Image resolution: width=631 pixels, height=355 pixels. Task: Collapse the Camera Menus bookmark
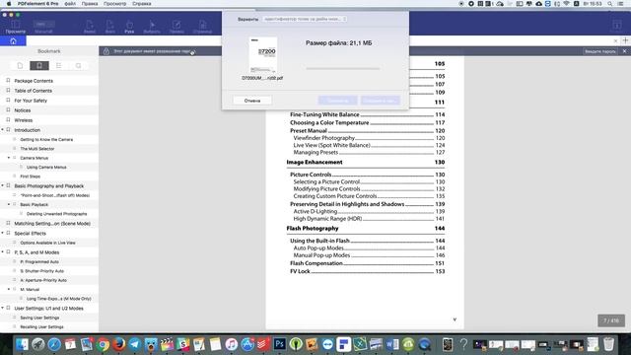pos(9,158)
